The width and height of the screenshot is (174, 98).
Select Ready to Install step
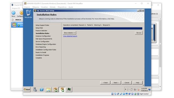click(x=41, y=53)
